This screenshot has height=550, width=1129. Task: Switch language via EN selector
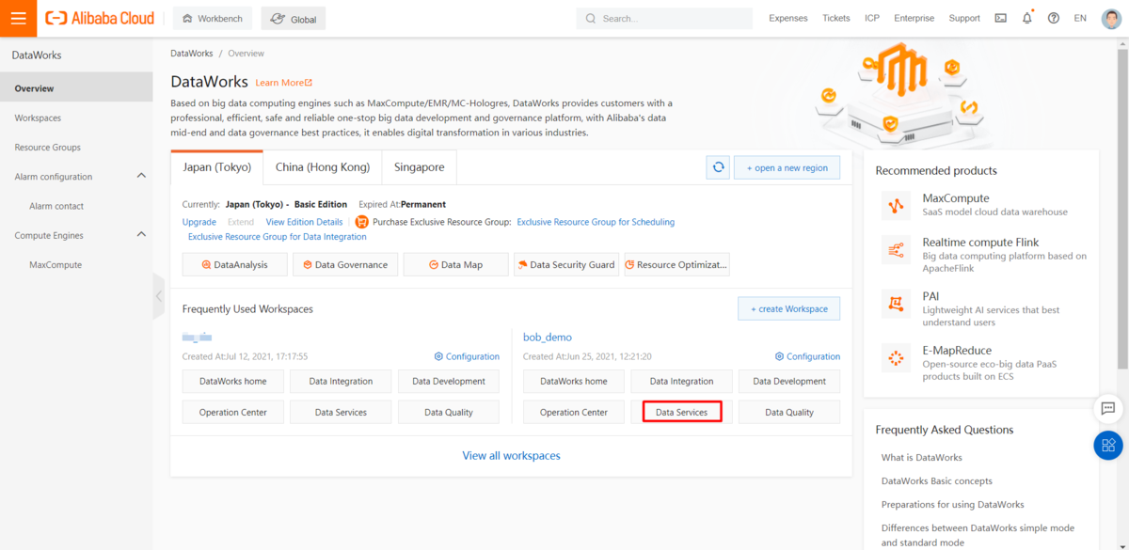1079,18
